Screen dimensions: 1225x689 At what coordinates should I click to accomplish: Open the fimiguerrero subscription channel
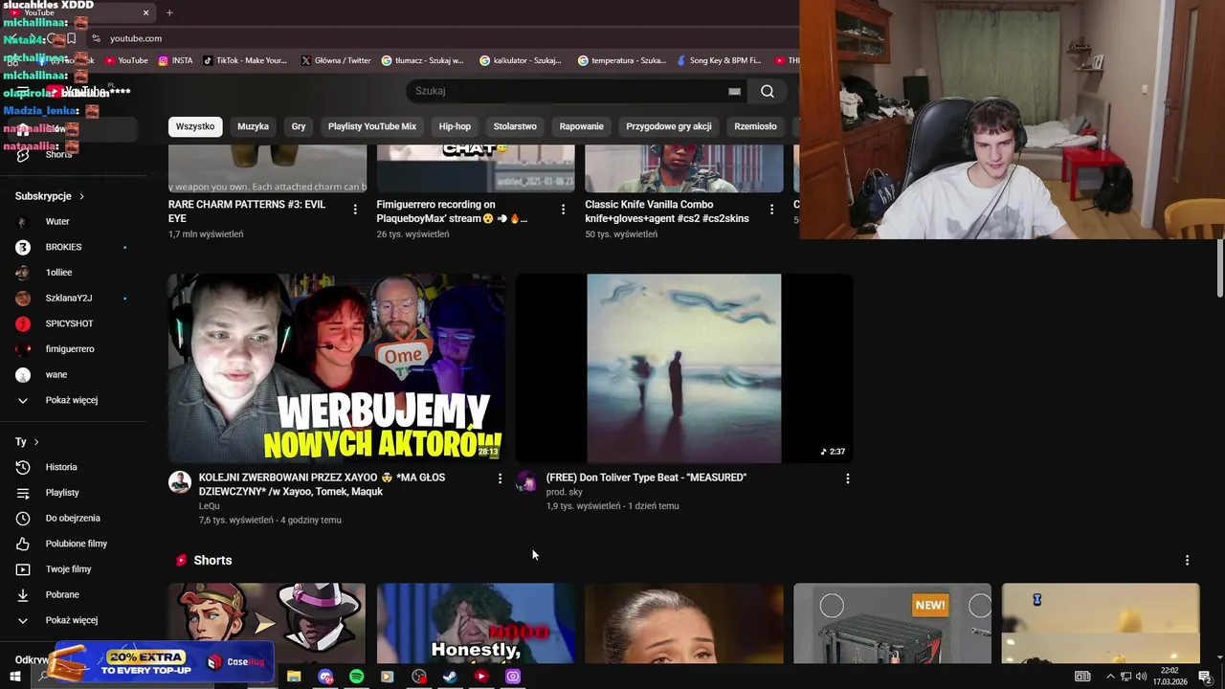pos(70,349)
